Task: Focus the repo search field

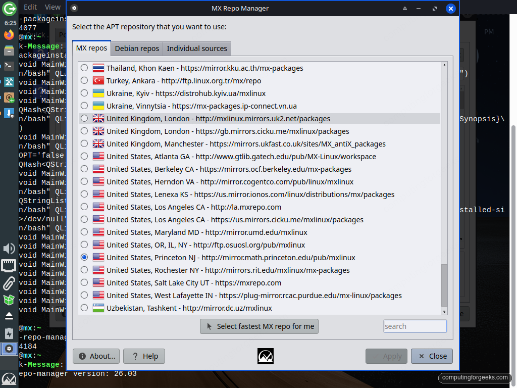Action: coord(415,326)
